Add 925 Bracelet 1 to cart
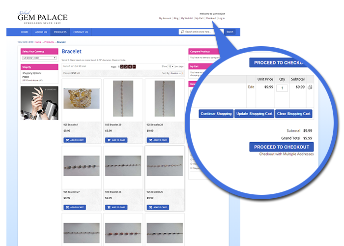The width and height of the screenshot is (344, 246). click(75, 140)
